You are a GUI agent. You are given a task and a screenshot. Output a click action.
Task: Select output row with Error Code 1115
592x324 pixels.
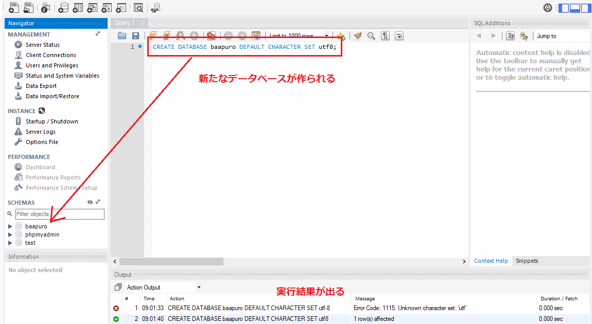coord(350,308)
